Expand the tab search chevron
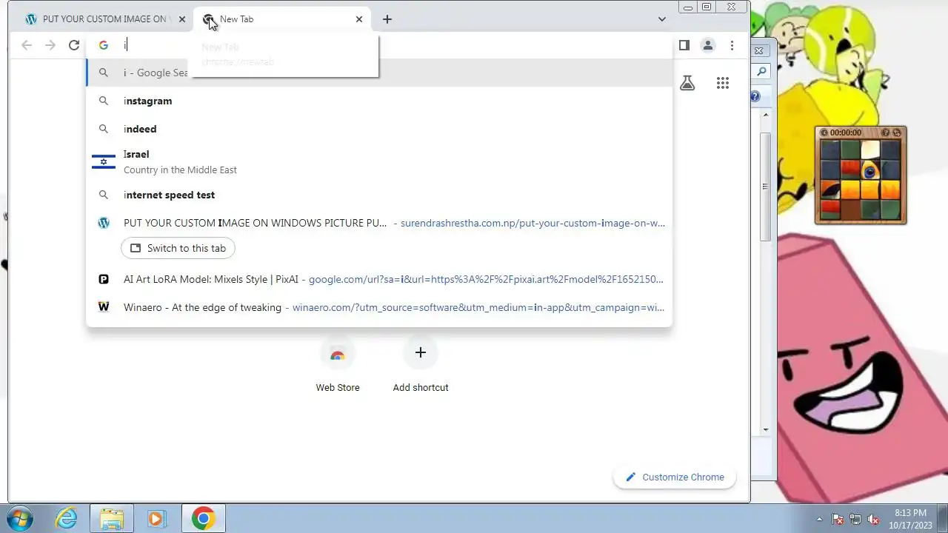948x533 pixels. coord(662,19)
